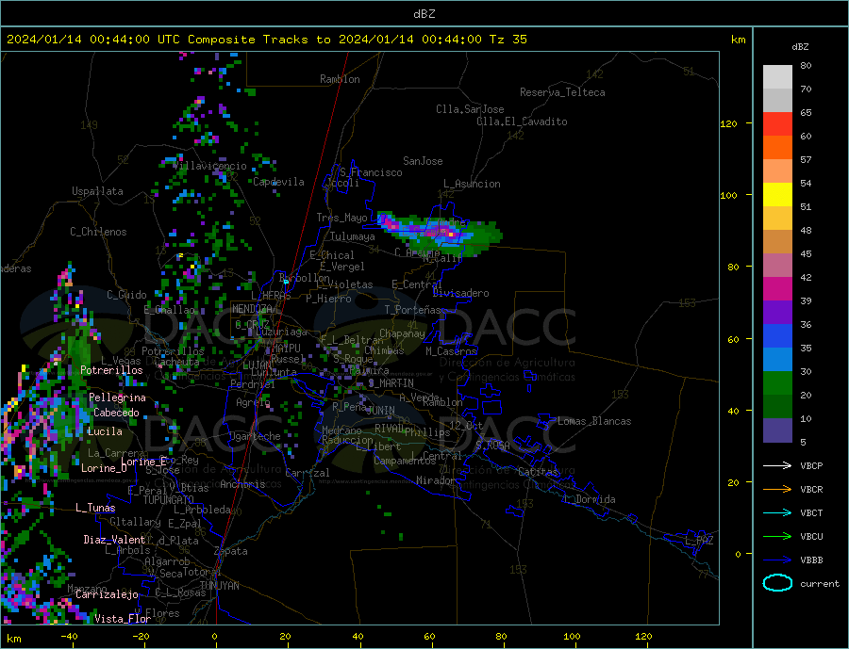Click the TUPUNGATO label

[169, 500]
